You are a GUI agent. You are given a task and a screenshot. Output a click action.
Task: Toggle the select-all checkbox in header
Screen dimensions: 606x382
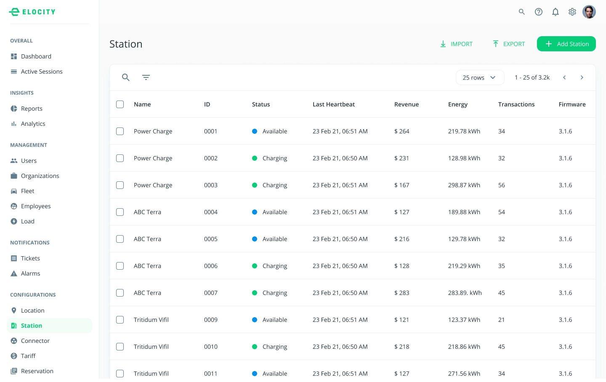(x=120, y=104)
